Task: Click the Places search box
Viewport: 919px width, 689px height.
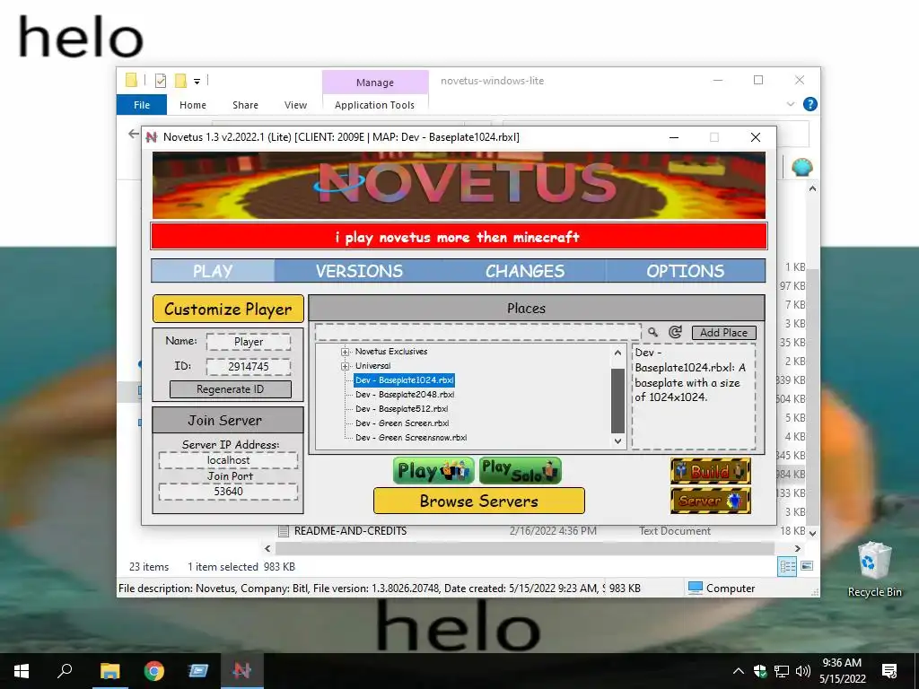Action: [x=478, y=332]
